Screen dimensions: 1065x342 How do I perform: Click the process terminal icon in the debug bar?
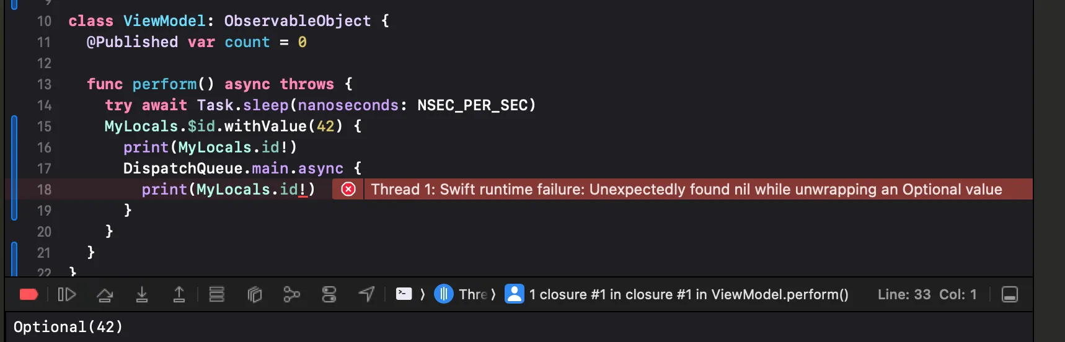point(404,294)
